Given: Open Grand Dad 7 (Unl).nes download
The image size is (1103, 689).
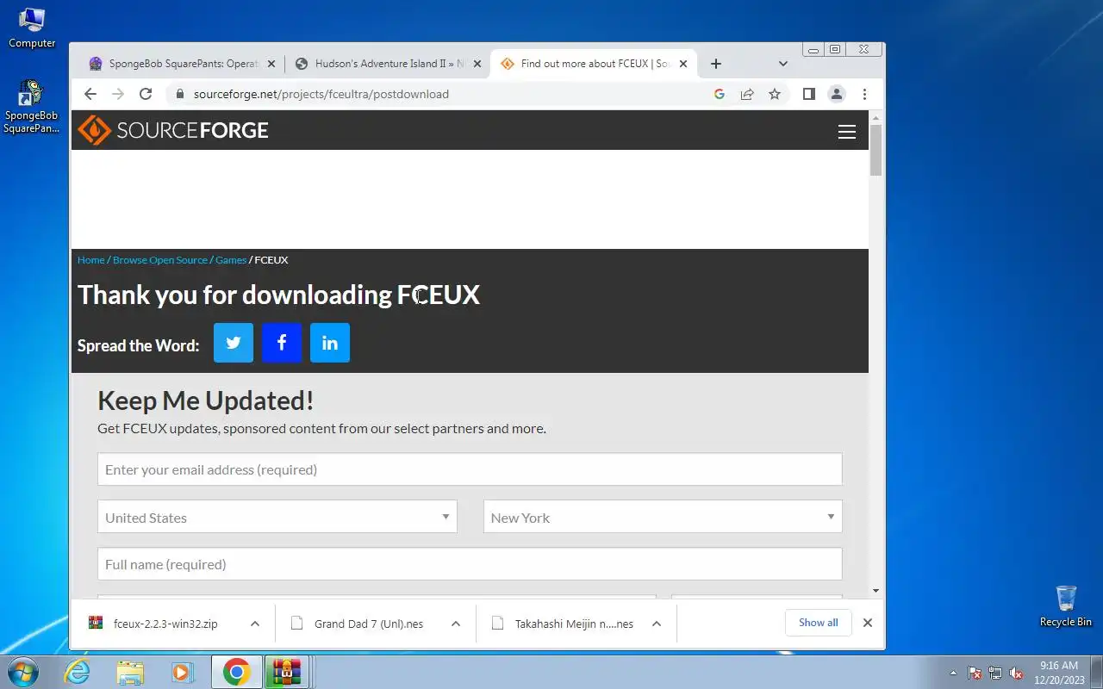Looking at the screenshot, I should coord(368,624).
